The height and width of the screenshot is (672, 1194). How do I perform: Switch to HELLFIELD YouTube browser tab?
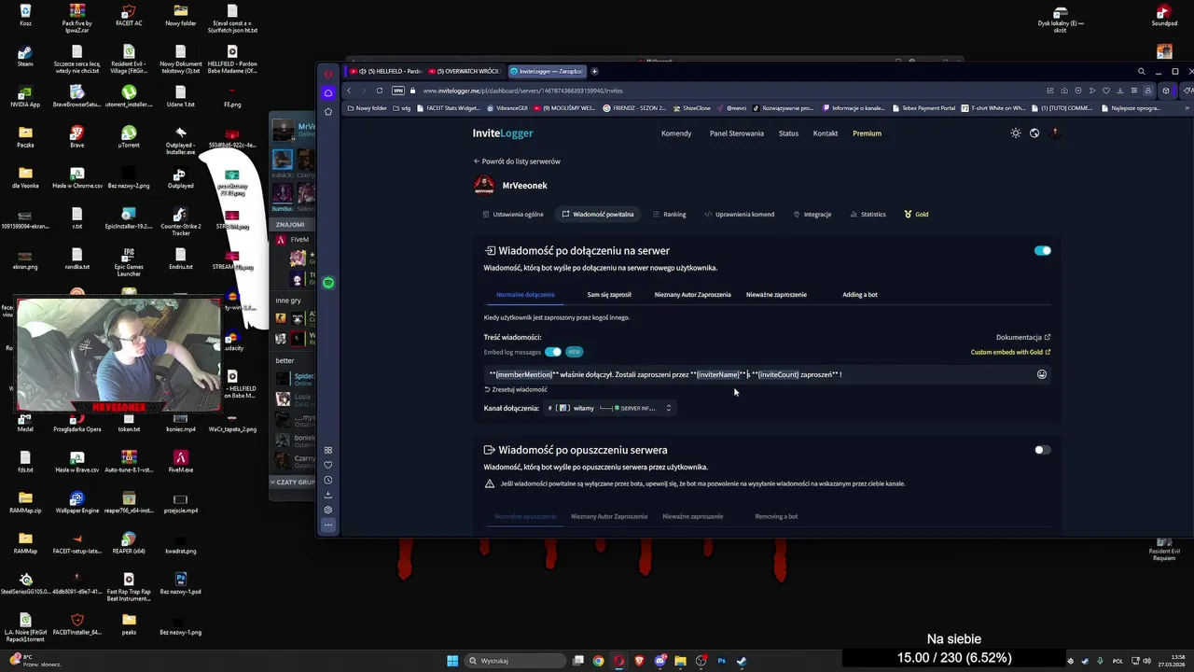pos(384,71)
